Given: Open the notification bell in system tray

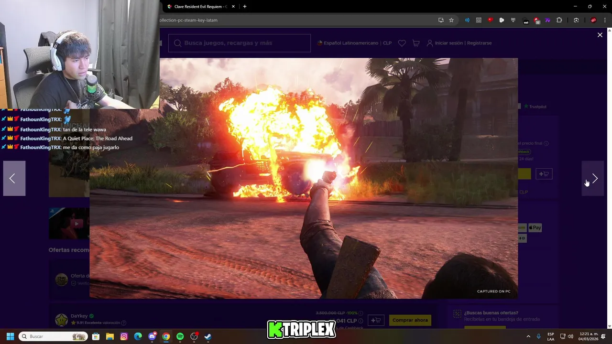Looking at the screenshot, I should tap(603, 336).
